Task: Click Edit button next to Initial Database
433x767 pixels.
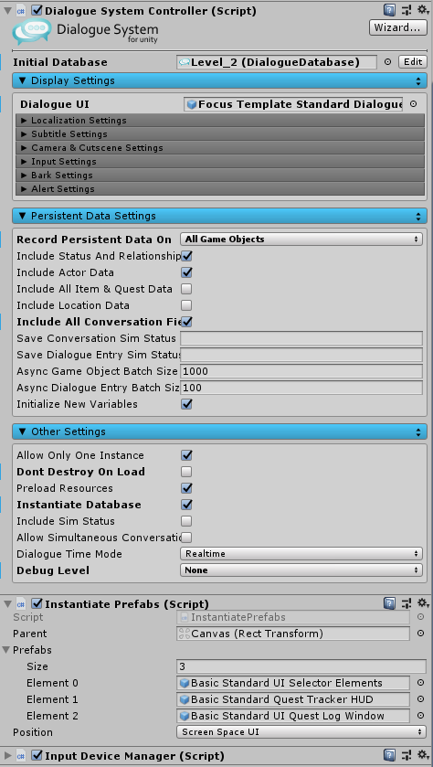Action: [x=413, y=62]
